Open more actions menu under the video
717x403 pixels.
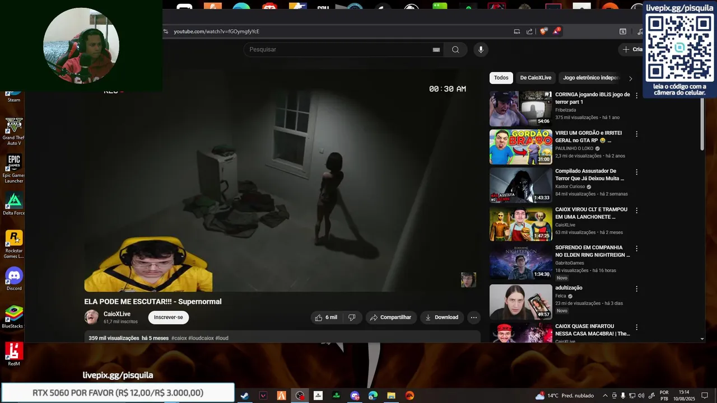(x=473, y=317)
